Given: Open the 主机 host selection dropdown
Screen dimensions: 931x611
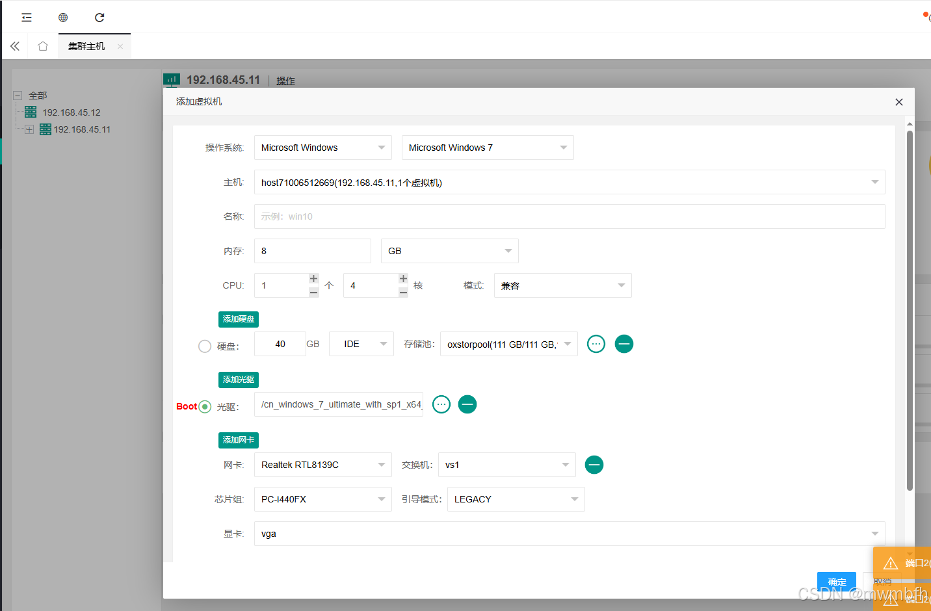Looking at the screenshot, I should [570, 182].
